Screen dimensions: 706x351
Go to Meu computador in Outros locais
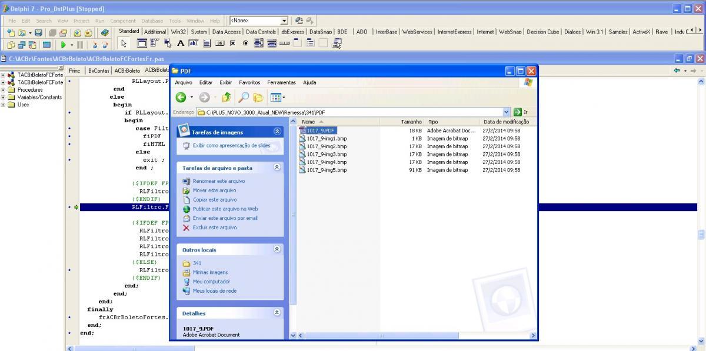click(x=211, y=282)
